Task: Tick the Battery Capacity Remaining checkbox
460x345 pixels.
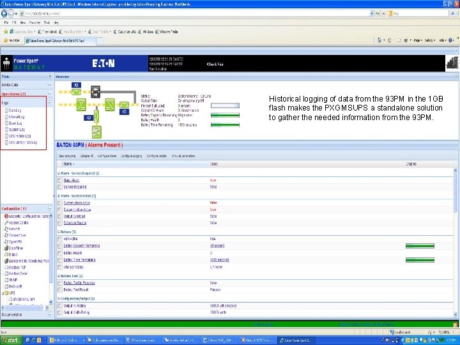Action: pos(59,246)
